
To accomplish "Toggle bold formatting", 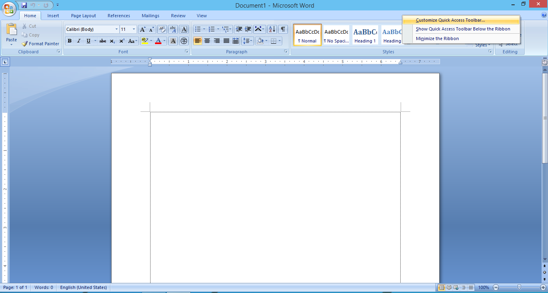I will [x=69, y=40].
